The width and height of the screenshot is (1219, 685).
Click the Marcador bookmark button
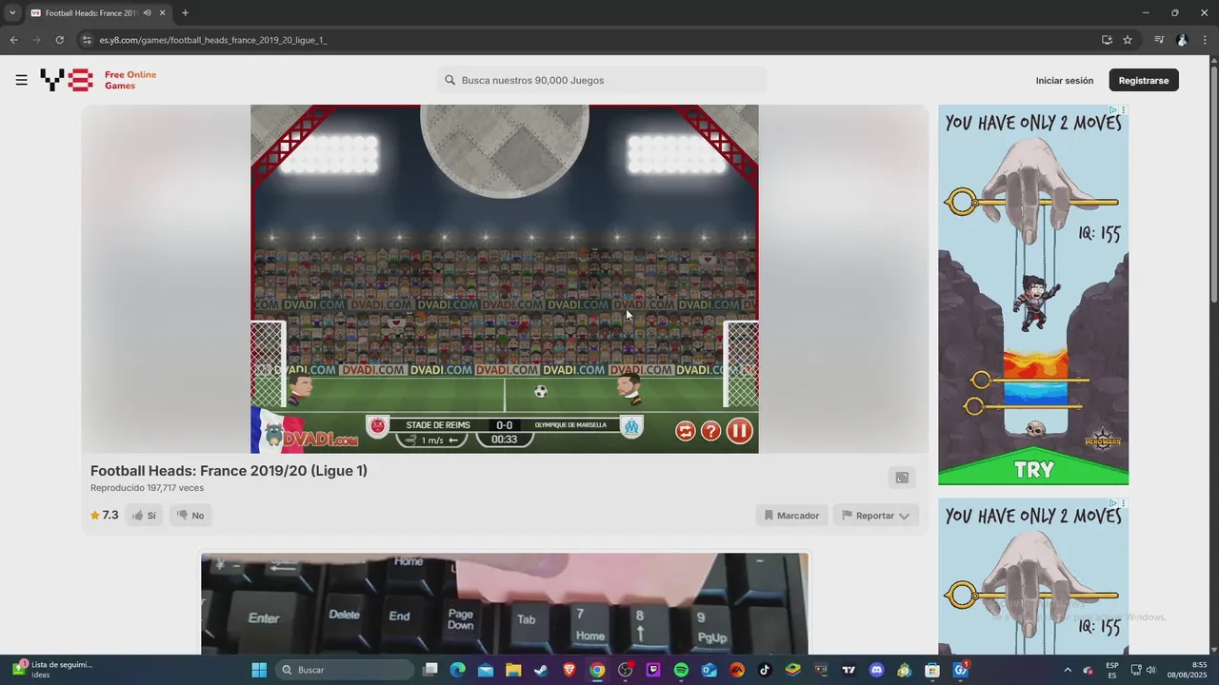tap(791, 516)
